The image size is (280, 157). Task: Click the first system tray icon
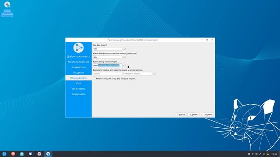(249, 154)
